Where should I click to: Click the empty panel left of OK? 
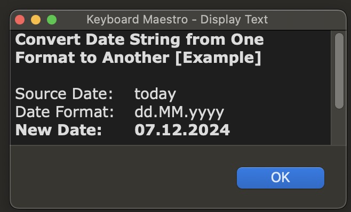click(123, 178)
